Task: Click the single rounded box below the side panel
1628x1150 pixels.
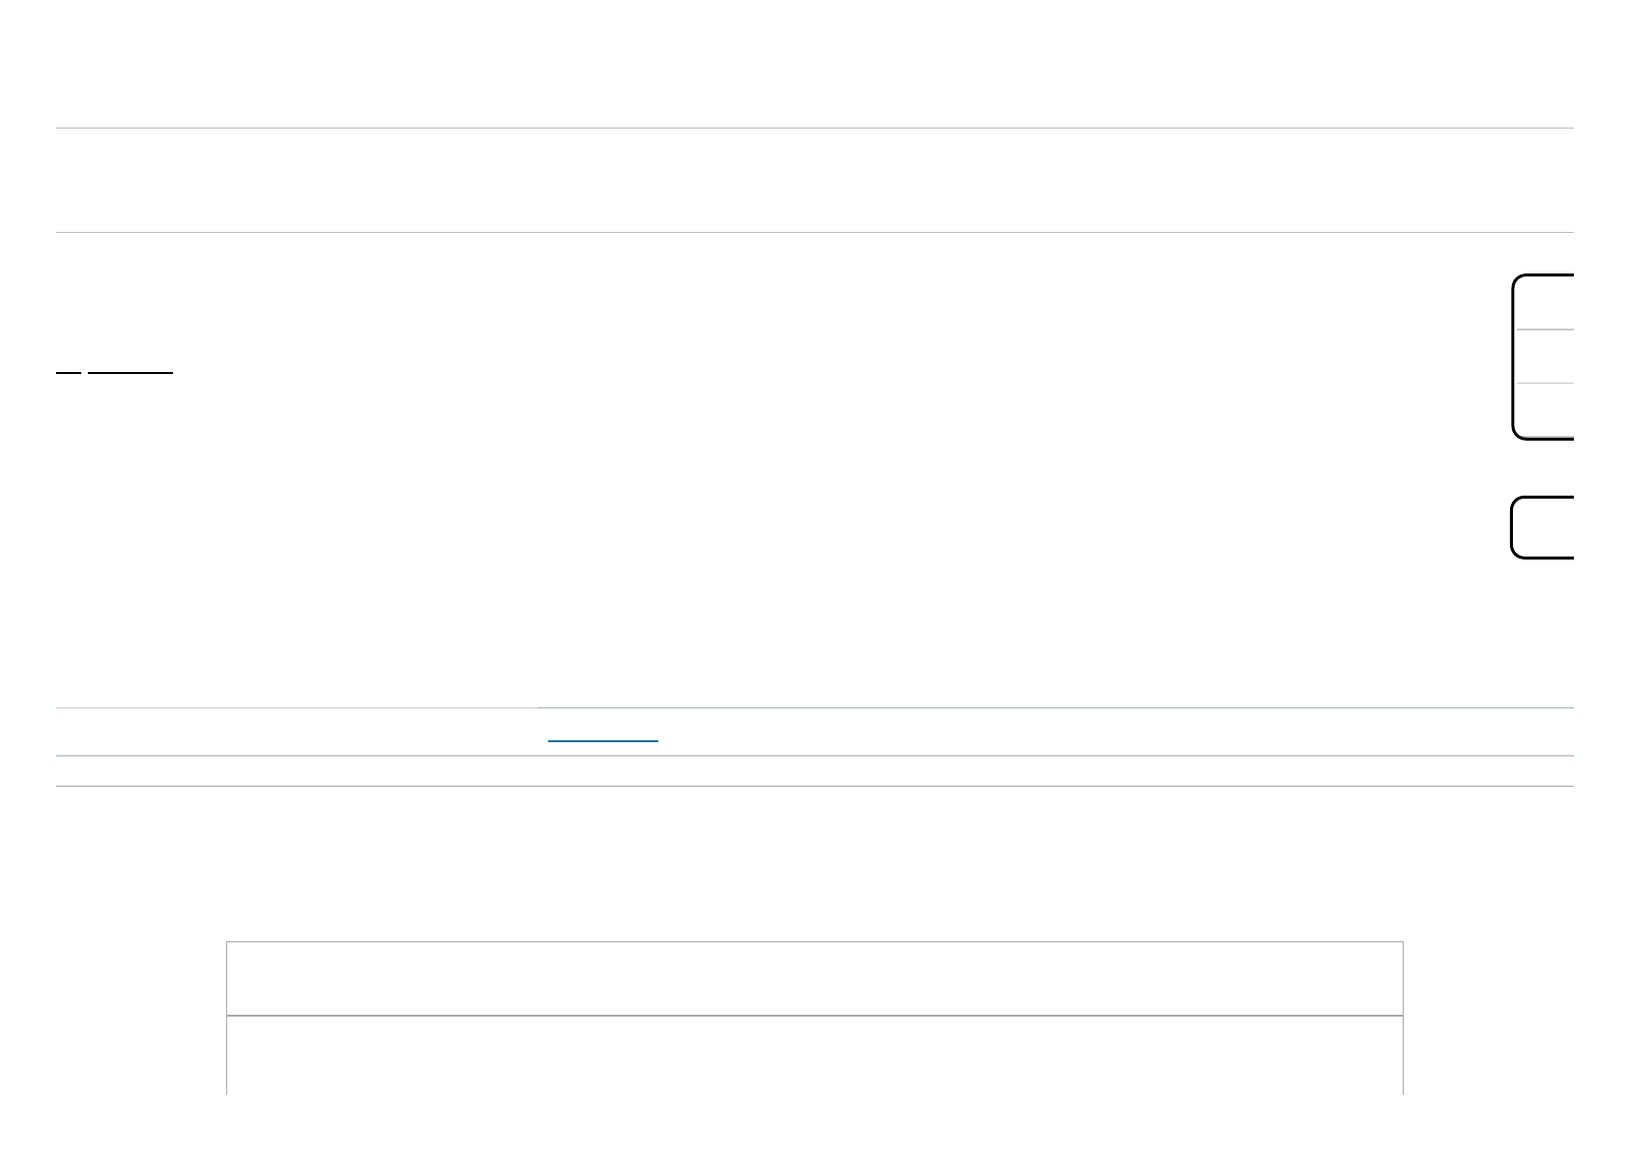Action: click(x=1544, y=528)
